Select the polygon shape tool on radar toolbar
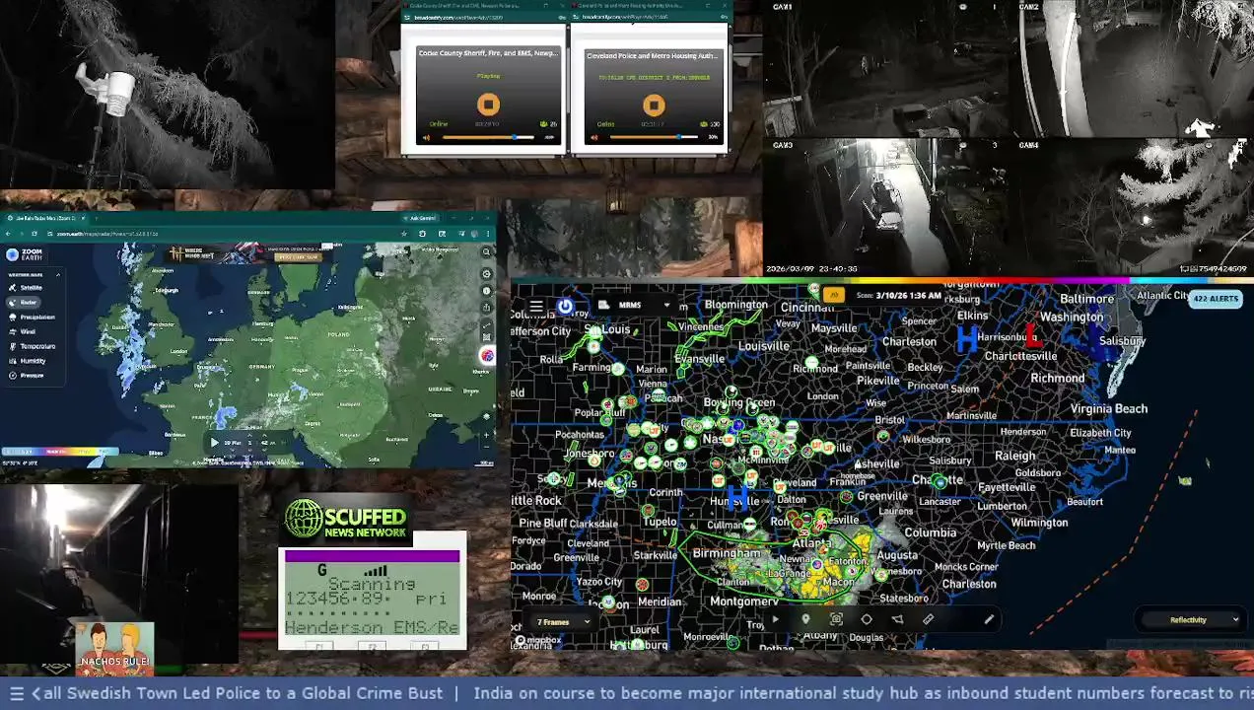The height and width of the screenshot is (710, 1254). 867,620
